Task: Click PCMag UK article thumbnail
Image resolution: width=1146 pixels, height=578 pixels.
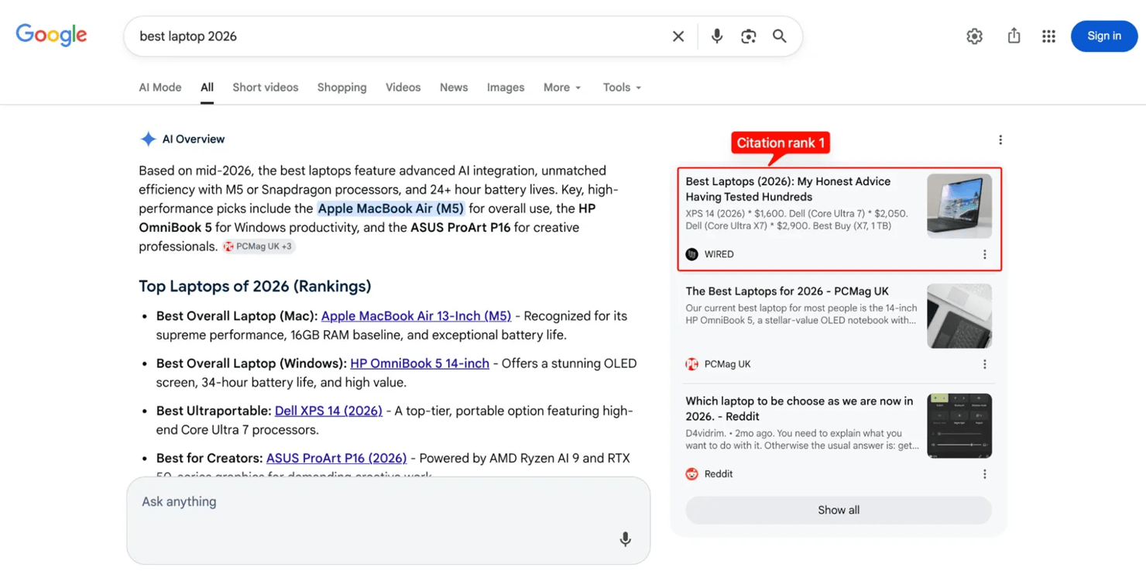Action: click(959, 316)
